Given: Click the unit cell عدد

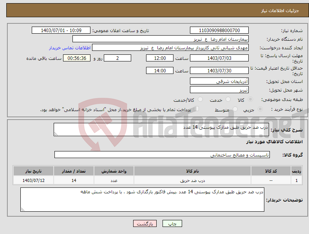Looking at the screenshot, I should [114, 180].
